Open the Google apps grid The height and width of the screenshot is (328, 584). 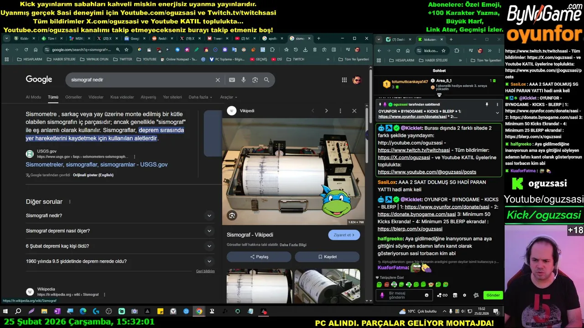[x=344, y=80]
